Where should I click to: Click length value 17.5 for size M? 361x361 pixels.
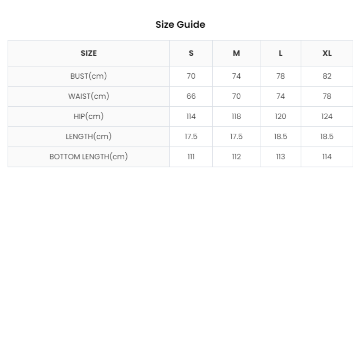pyautogui.click(x=236, y=136)
